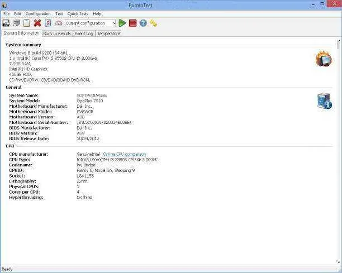The image size is (342, 273).
Task: Click the Ready status bar text
Action: pyautogui.click(x=7, y=269)
